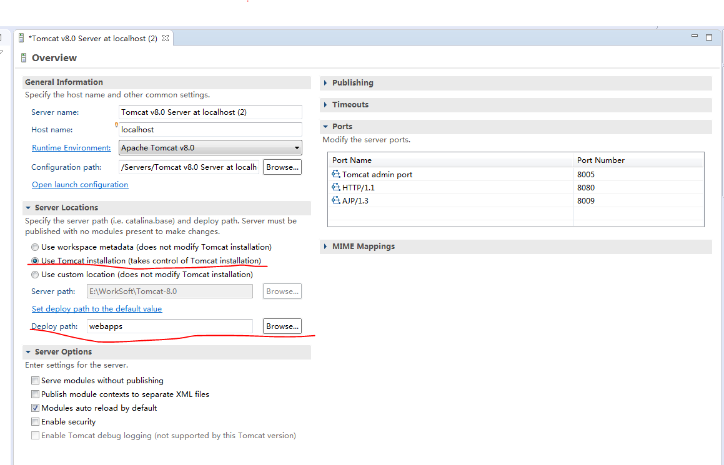
Task: Collapse the Ports section
Action: 325,127
